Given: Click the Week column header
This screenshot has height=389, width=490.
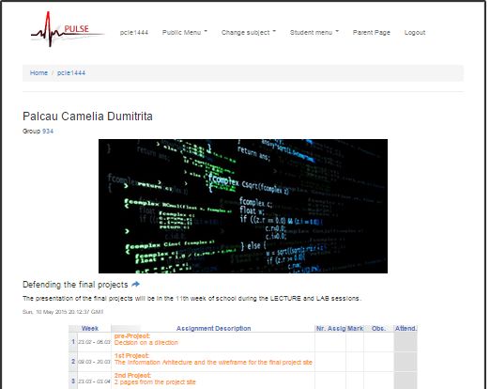Looking at the screenshot, I should pos(90,328).
